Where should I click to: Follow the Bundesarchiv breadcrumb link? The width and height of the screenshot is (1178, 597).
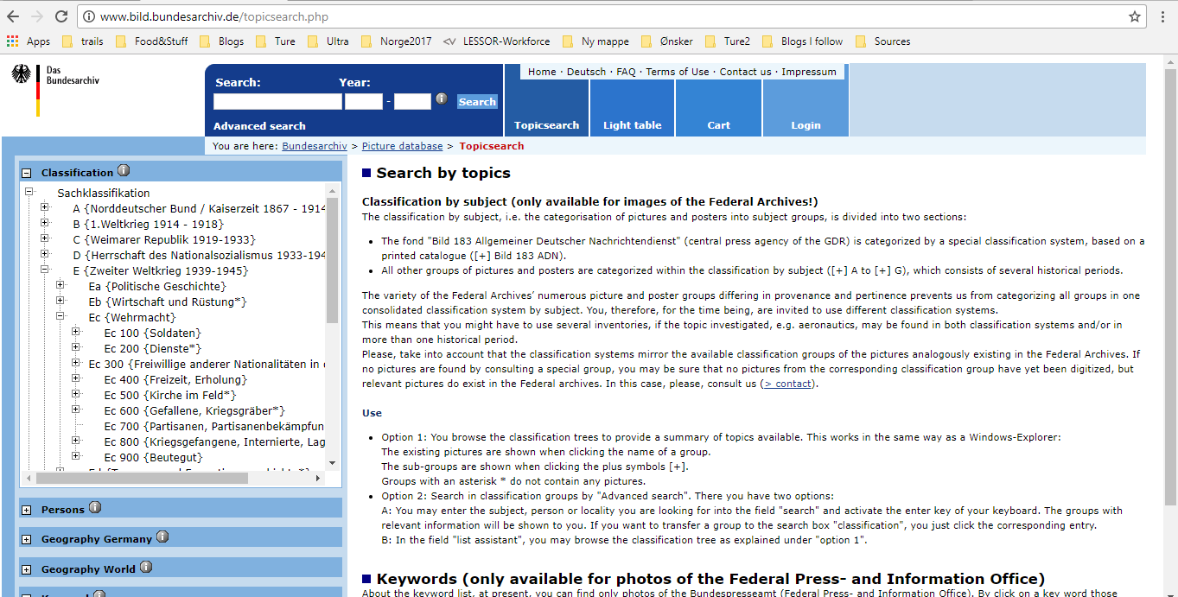click(x=315, y=146)
